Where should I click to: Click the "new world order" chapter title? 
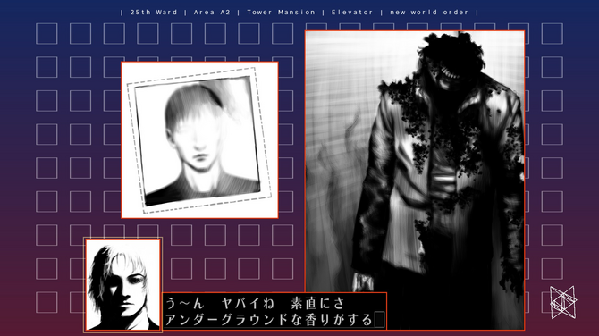(429, 13)
